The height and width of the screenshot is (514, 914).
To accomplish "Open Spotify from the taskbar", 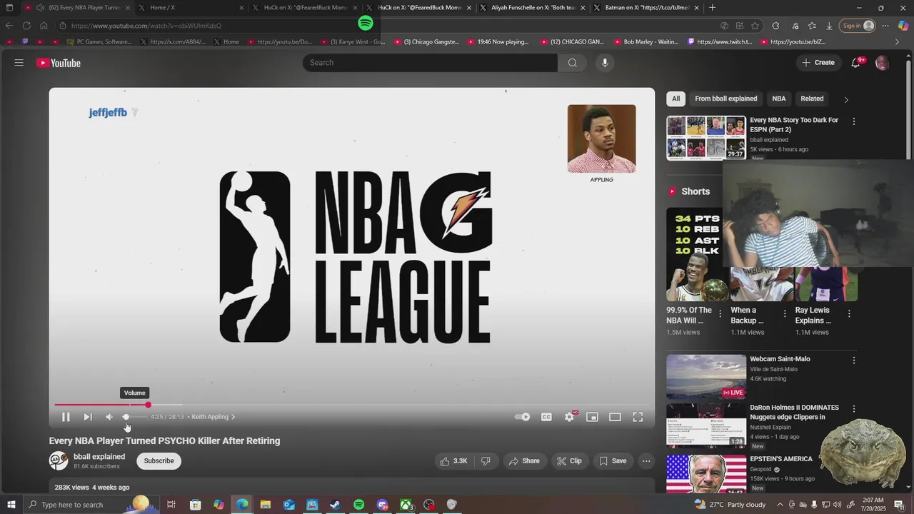I will click(x=358, y=505).
